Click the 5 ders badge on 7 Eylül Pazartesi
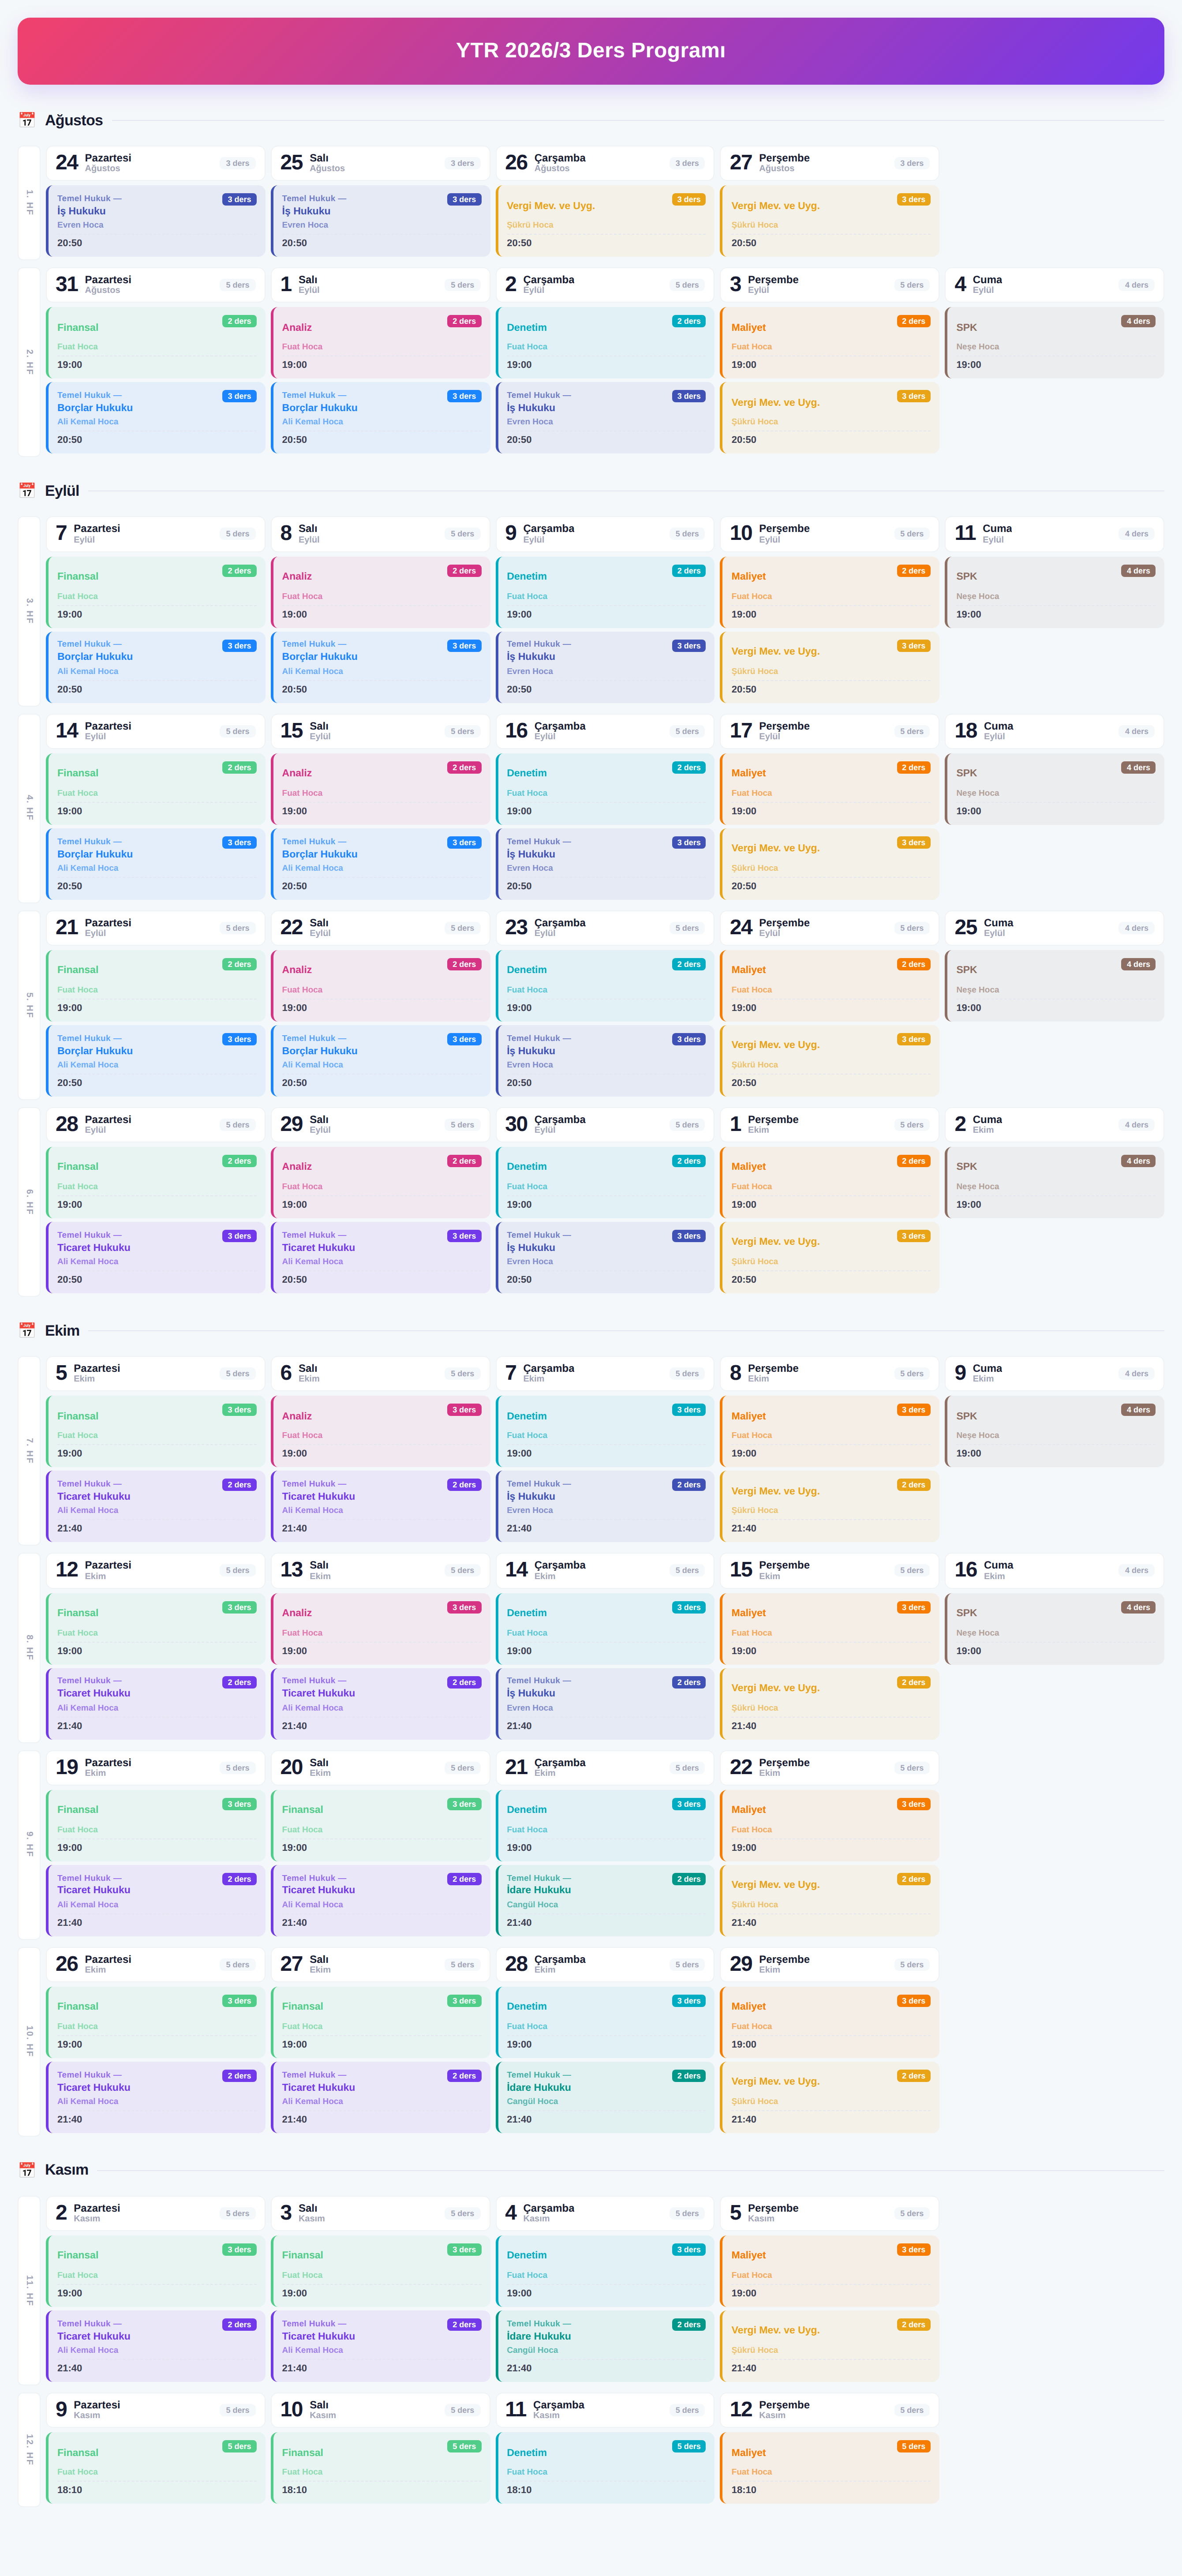Image resolution: width=1182 pixels, height=2576 pixels. (x=237, y=534)
